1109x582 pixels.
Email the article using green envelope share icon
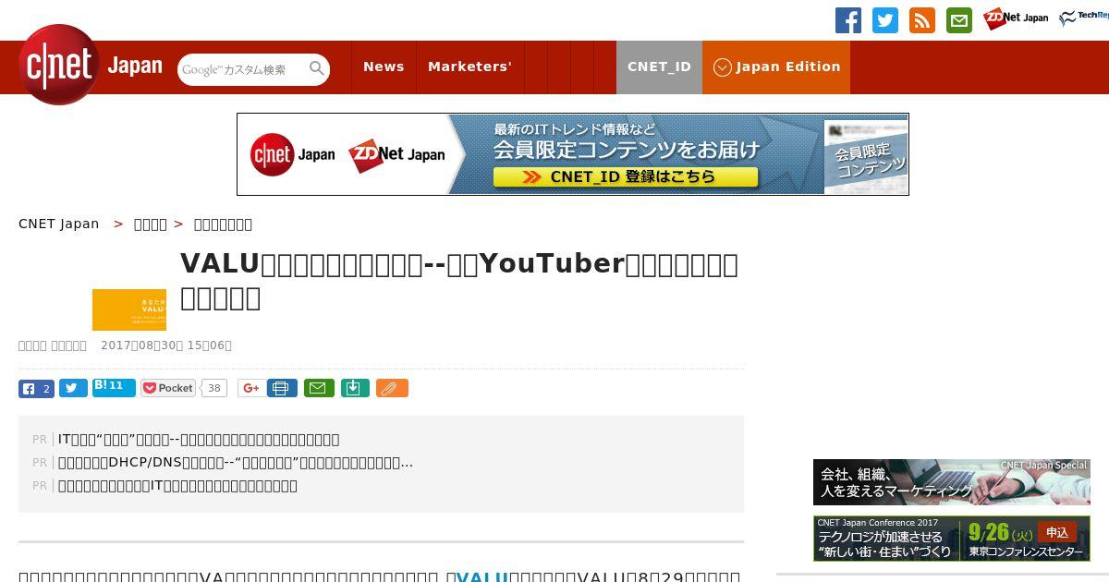pyautogui.click(x=319, y=389)
